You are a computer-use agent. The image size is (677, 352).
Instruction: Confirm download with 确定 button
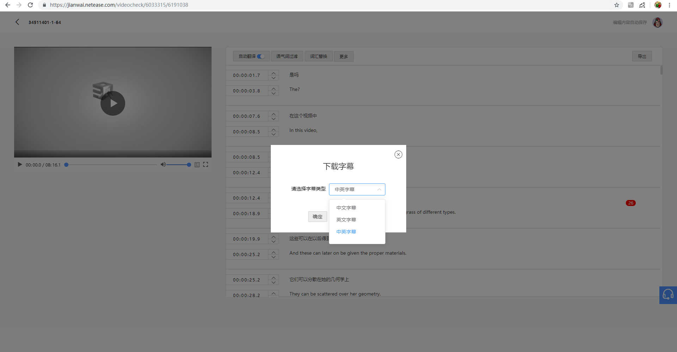pyautogui.click(x=317, y=217)
